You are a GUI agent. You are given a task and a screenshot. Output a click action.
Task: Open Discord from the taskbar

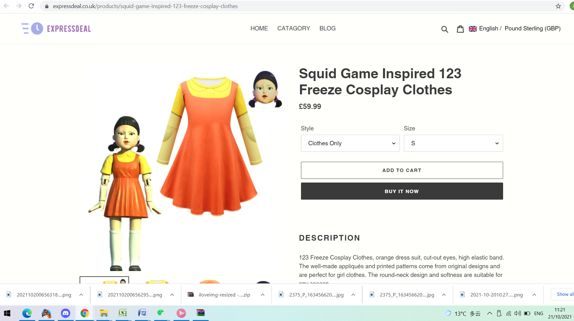tap(65, 313)
